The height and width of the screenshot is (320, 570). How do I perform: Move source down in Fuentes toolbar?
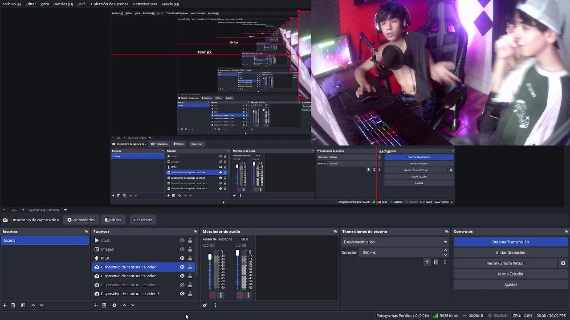click(x=133, y=305)
